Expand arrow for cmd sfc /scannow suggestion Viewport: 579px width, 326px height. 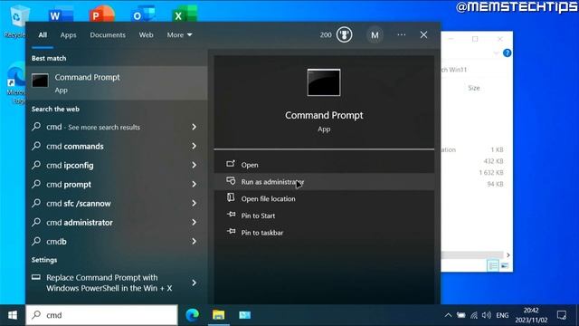click(194, 203)
